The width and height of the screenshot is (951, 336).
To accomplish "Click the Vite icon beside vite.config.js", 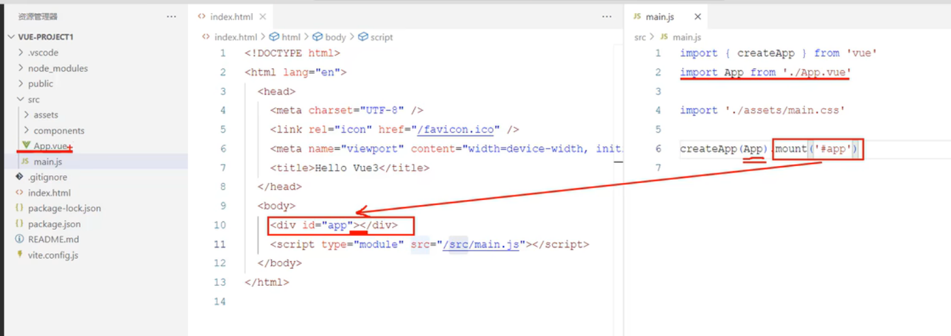I will pos(20,255).
